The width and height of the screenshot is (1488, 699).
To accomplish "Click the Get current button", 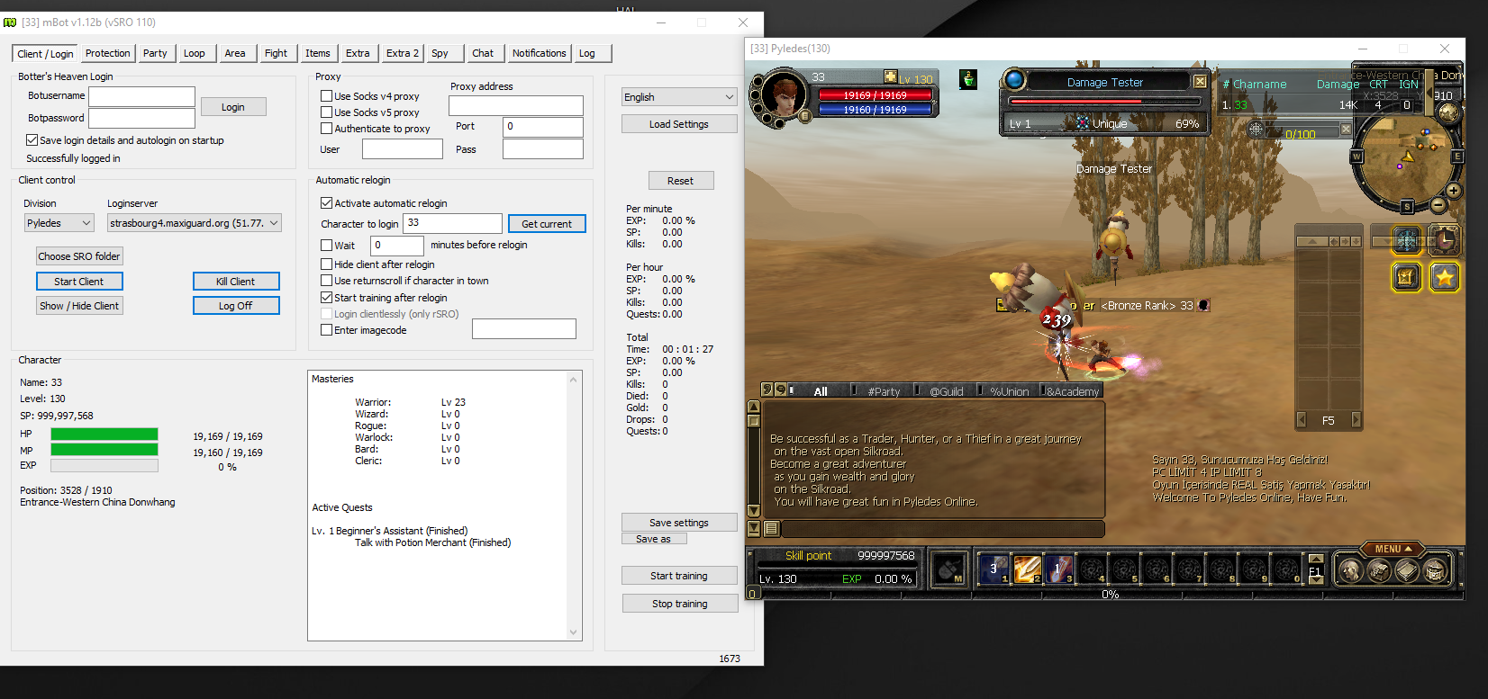I will coord(547,224).
